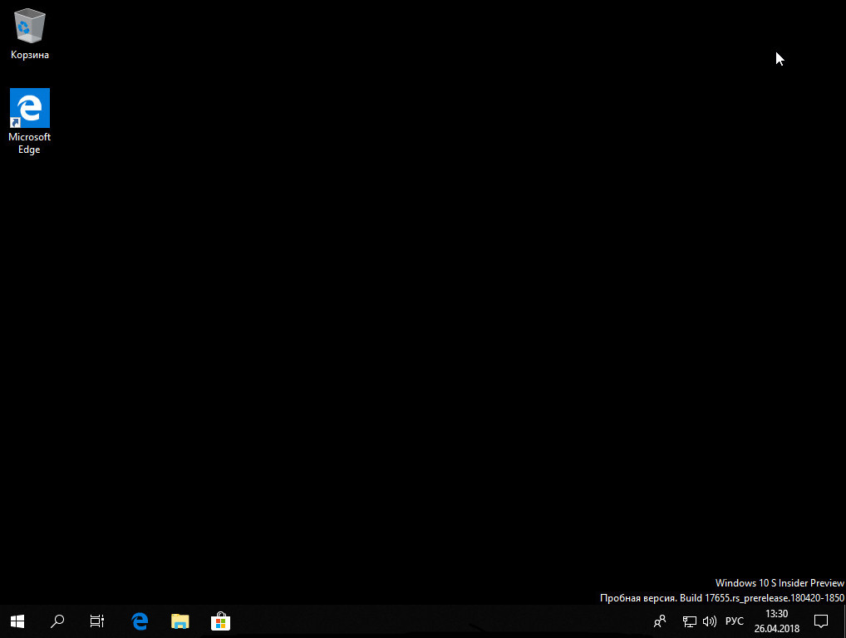This screenshot has width=846, height=638.
Task: Launch Edge from the taskbar
Action: [140, 621]
